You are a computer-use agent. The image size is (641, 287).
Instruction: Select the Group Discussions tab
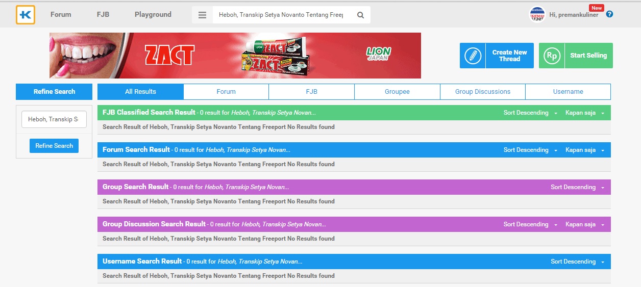tap(482, 92)
